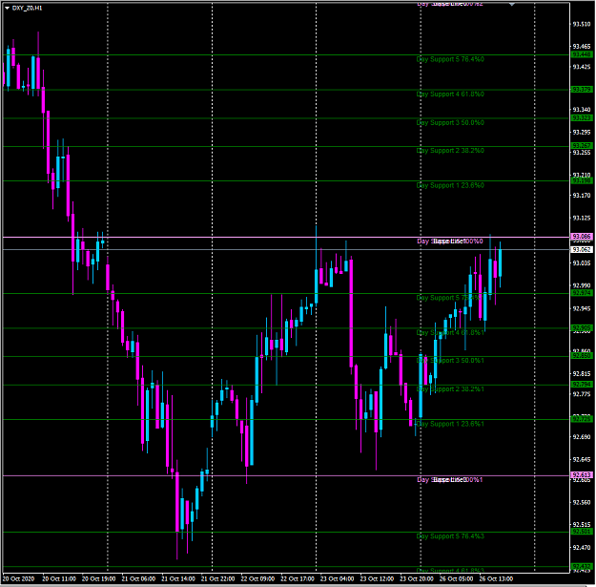The width and height of the screenshot is (596, 587).
Task: Click the 92.945 price scale value
Action: click(x=582, y=308)
